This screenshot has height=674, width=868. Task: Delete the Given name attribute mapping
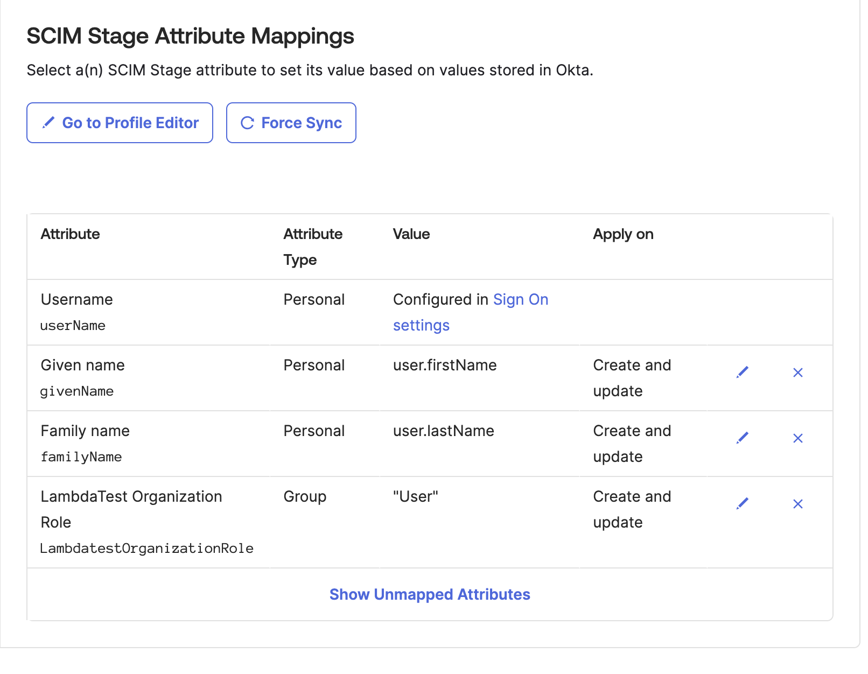(x=797, y=373)
